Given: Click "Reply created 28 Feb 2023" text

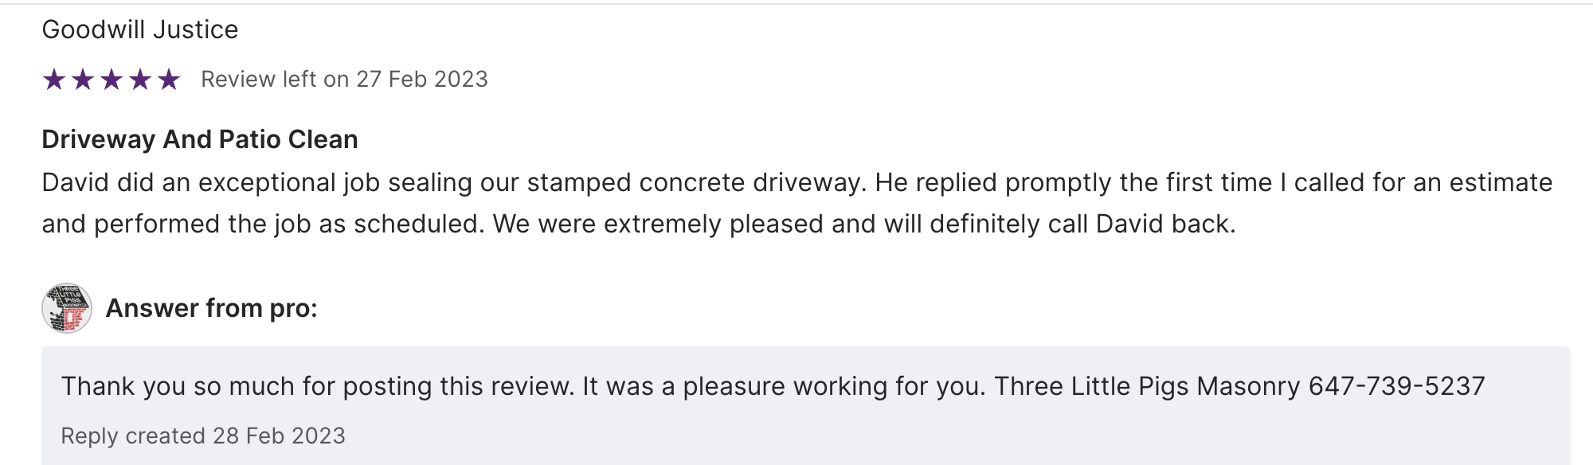Looking at the screenshot, I should (203, 436).
